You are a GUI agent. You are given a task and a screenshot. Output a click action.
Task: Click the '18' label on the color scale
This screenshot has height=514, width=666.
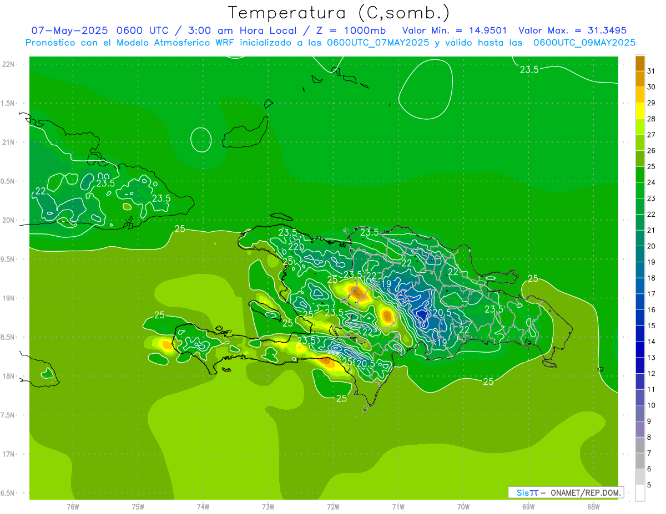click(x=651, y=278)
